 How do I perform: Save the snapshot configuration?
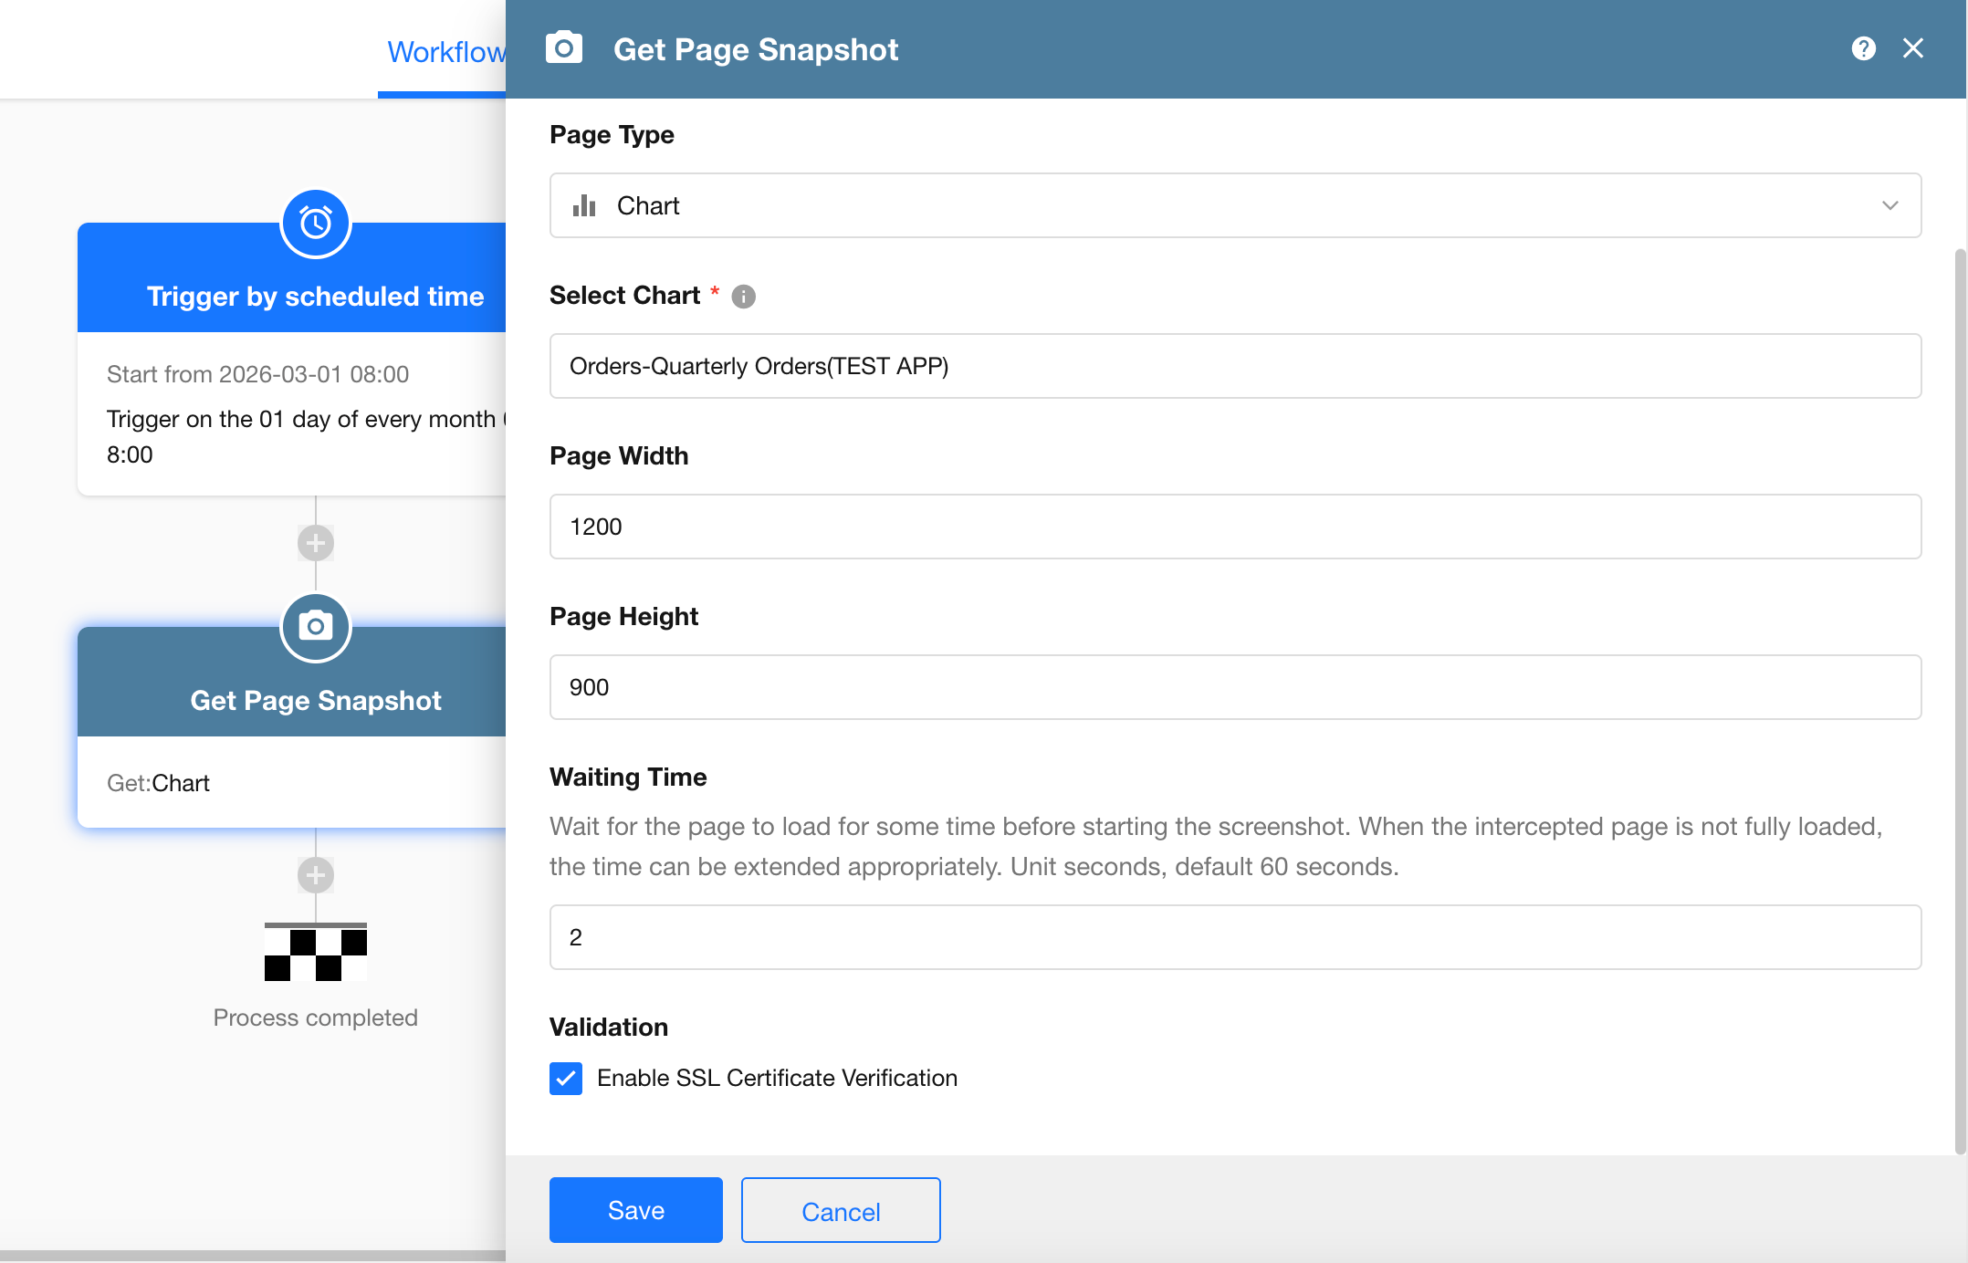[x=635, y=1210]
